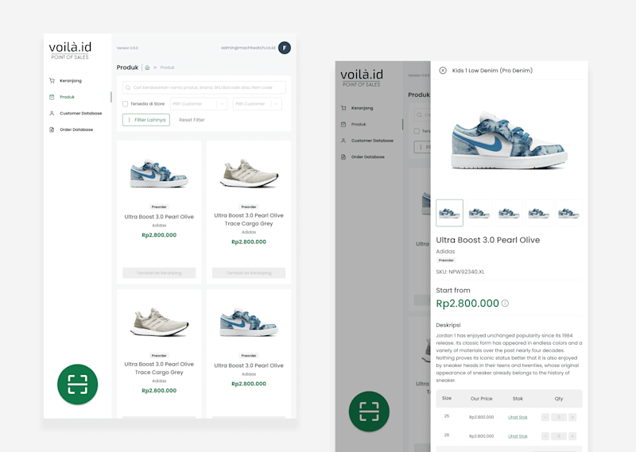This screenshot has width=636, height=452.
Task: Click document icon beside Order Database in left window
Action: (x=52, y=129)
